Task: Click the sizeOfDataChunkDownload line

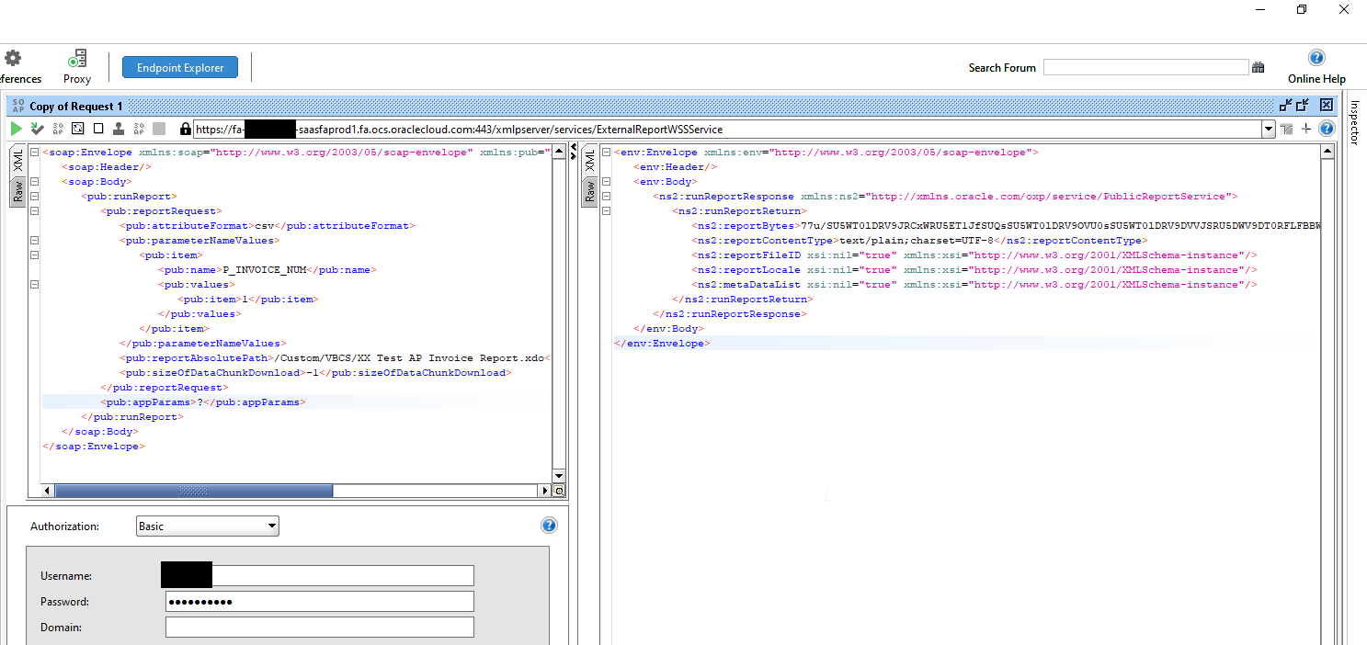Action: click(x=315, y=373)
